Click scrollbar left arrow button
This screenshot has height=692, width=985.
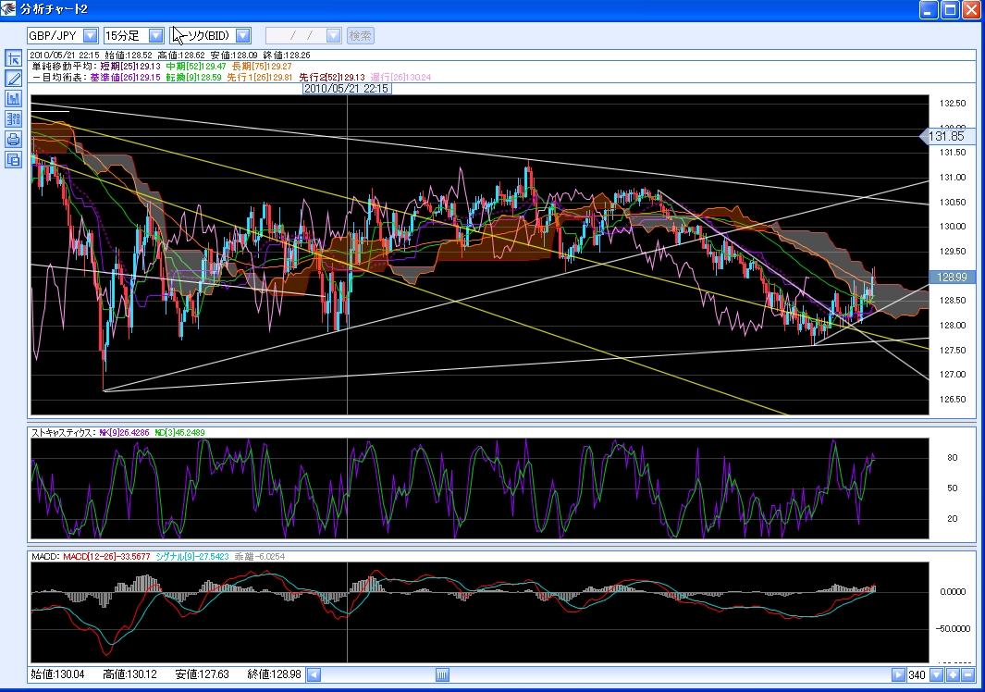click(314, 674)
